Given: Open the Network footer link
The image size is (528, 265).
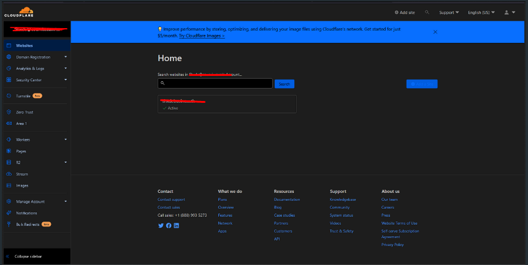Looking at the screenshot, I should coord(225,223).
